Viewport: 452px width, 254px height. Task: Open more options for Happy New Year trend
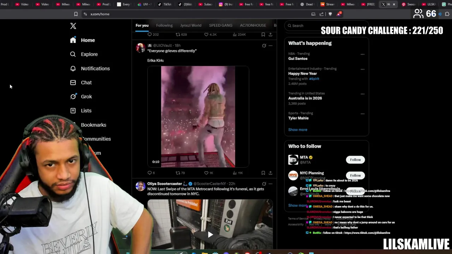click(362, 69)
